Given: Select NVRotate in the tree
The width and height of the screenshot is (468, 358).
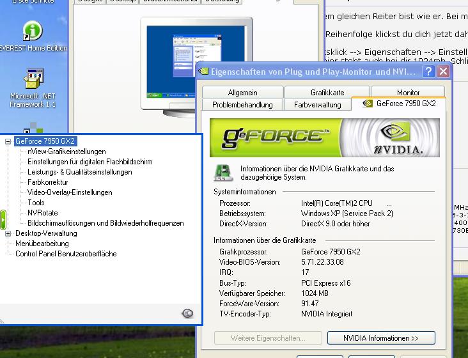Looking at the screenshot, I should [x=43, y=213].
